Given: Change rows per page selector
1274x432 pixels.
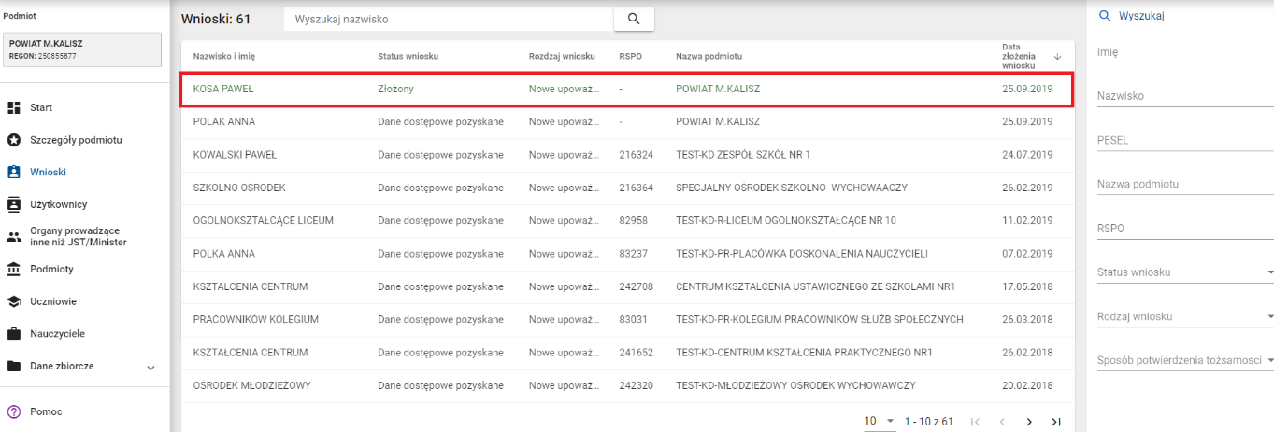Looking at the screenshot, I should coord(879,422).
